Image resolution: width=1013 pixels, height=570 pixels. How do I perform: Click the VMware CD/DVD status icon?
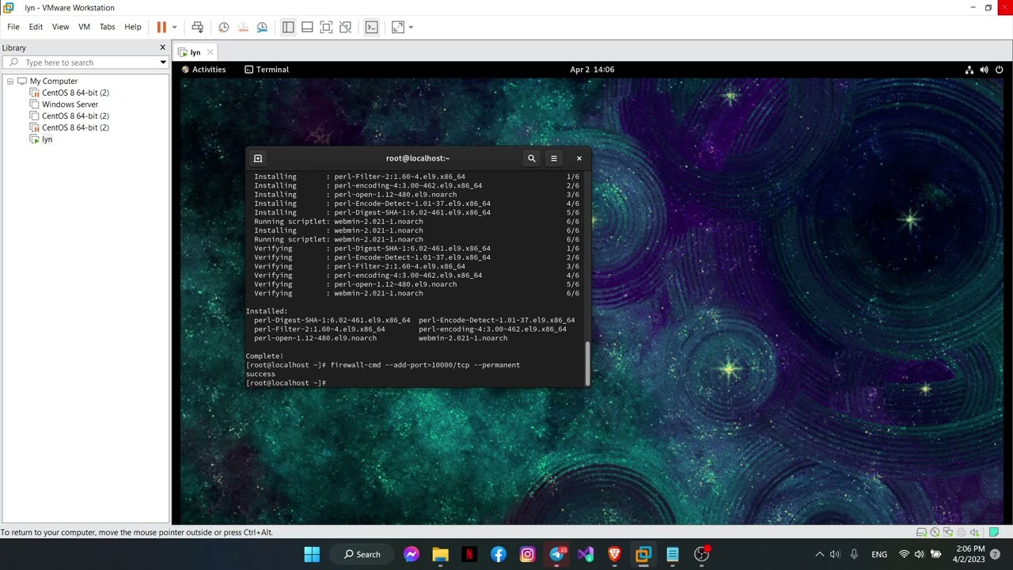click(x=935, y=533)
